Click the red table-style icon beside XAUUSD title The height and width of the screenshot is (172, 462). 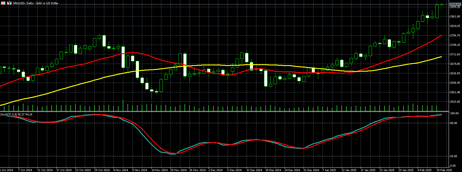[x=3, y=3]
